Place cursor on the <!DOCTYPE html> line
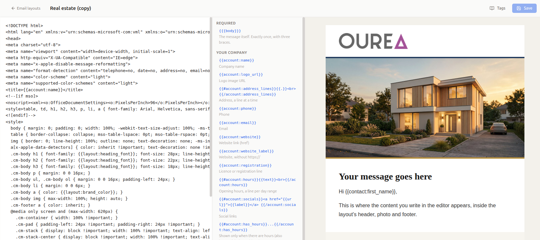 pyautogui.click(x=25, y=26)
